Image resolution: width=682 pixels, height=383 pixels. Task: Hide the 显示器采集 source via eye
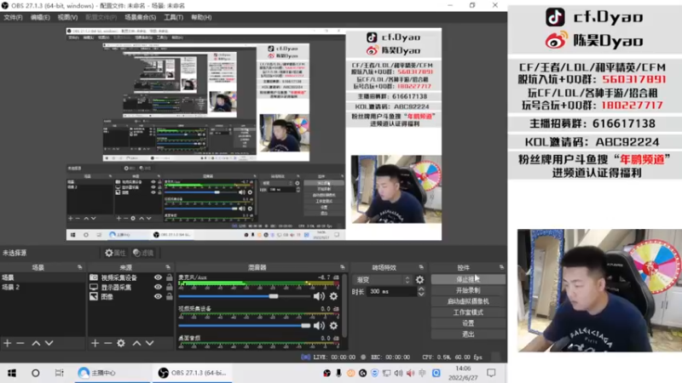point(158,287)
